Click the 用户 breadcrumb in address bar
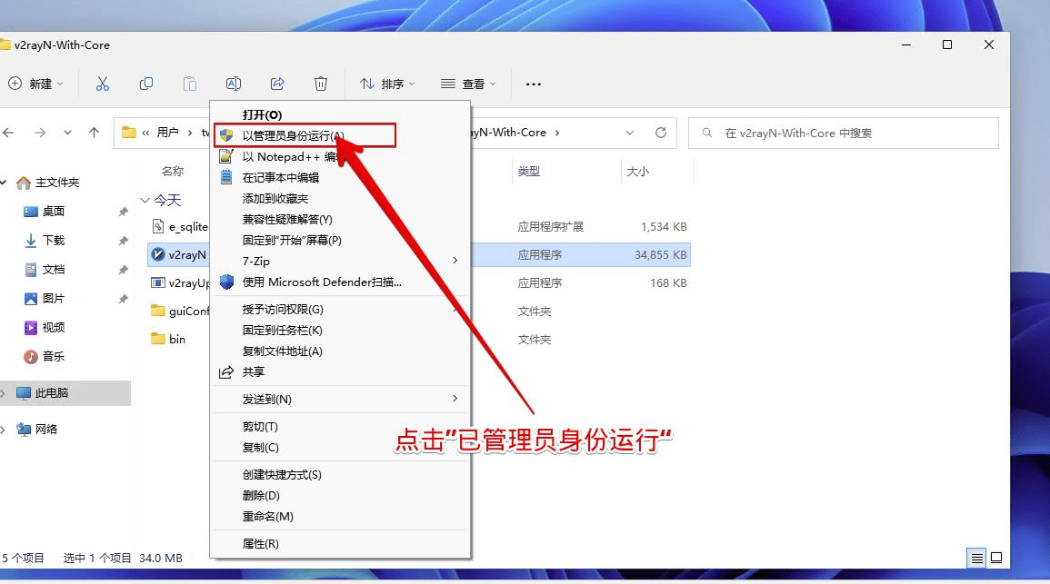1050x584 pixels. [x=167, y=133]
